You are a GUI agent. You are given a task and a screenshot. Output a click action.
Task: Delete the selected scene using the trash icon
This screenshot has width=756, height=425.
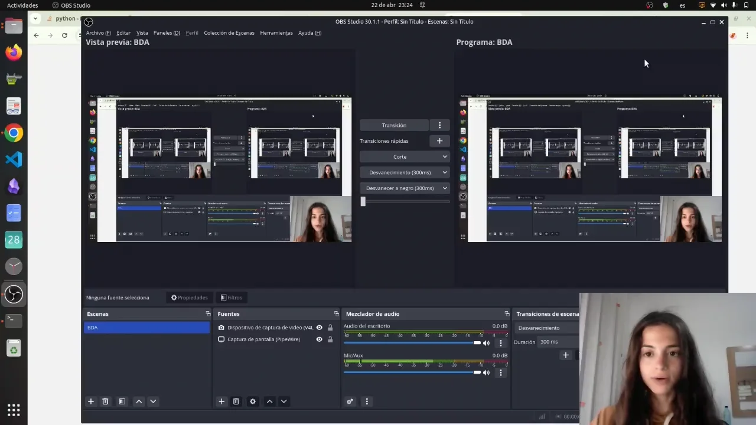point(105,401)
